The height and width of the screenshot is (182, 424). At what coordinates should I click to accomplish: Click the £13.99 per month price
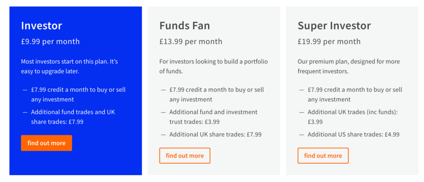tap(190, 42)
